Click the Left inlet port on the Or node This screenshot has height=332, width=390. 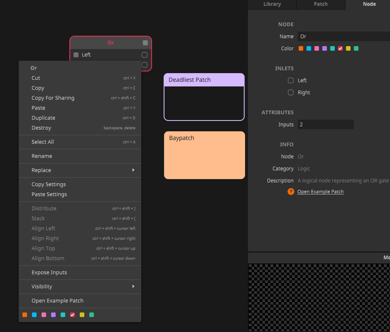pyautogui.click(x=76, y=55)
